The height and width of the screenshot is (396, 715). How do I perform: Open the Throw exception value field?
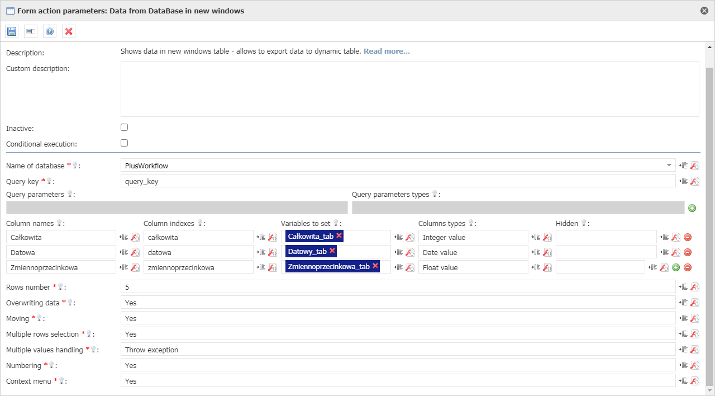point(398,350)
